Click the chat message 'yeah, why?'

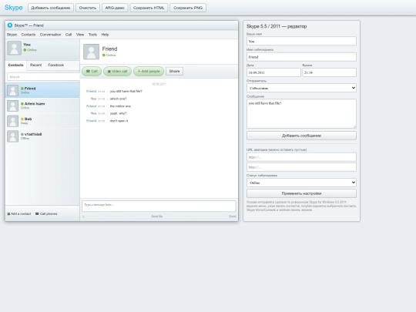point(119,113)
